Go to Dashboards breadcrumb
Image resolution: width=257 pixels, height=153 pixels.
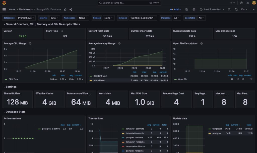coord(26,9)
